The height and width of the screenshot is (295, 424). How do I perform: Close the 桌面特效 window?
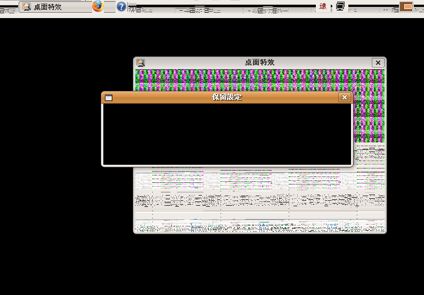tap(378, 63)
